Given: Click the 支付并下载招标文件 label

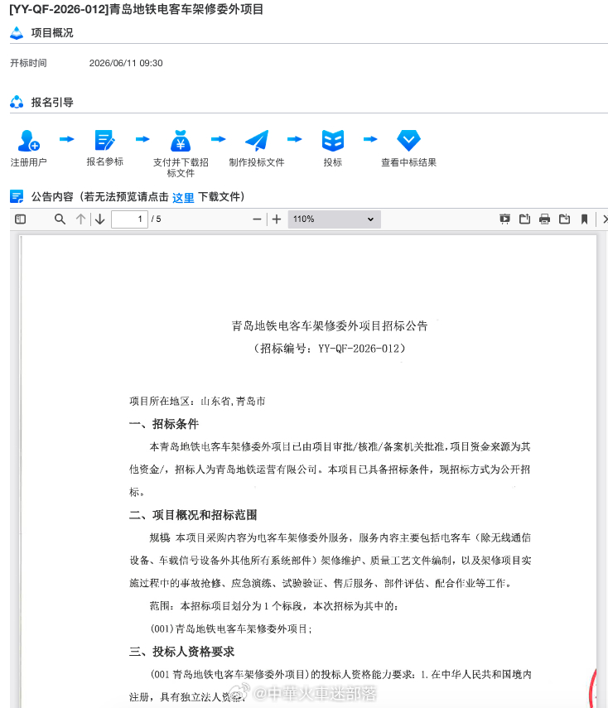Looking at the screenshot, I should click(181, 167).
